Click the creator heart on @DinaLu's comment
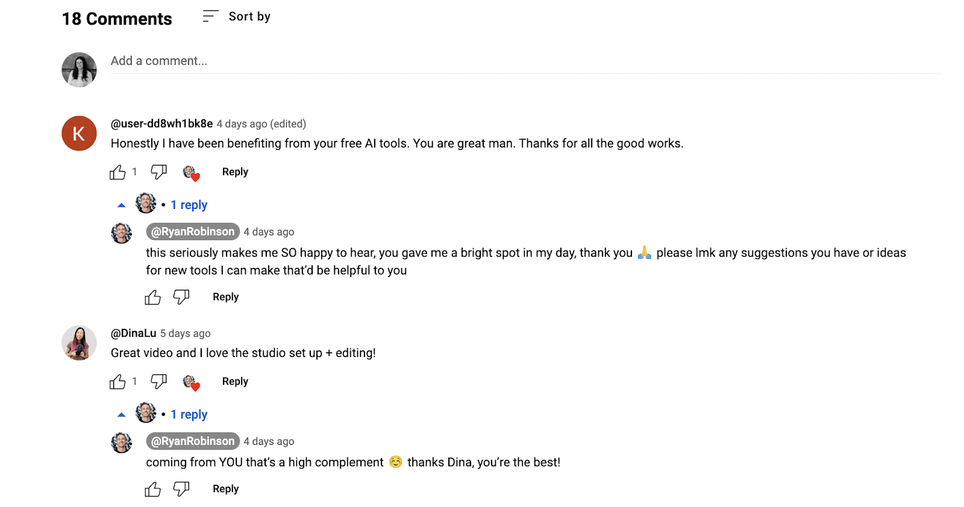Screen dimensions: 964x507 [191, 382]
